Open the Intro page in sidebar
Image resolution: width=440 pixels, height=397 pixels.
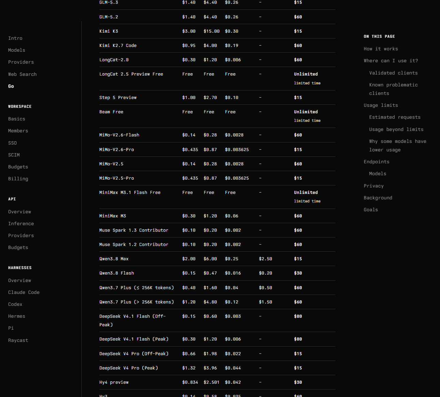point(15,38)
